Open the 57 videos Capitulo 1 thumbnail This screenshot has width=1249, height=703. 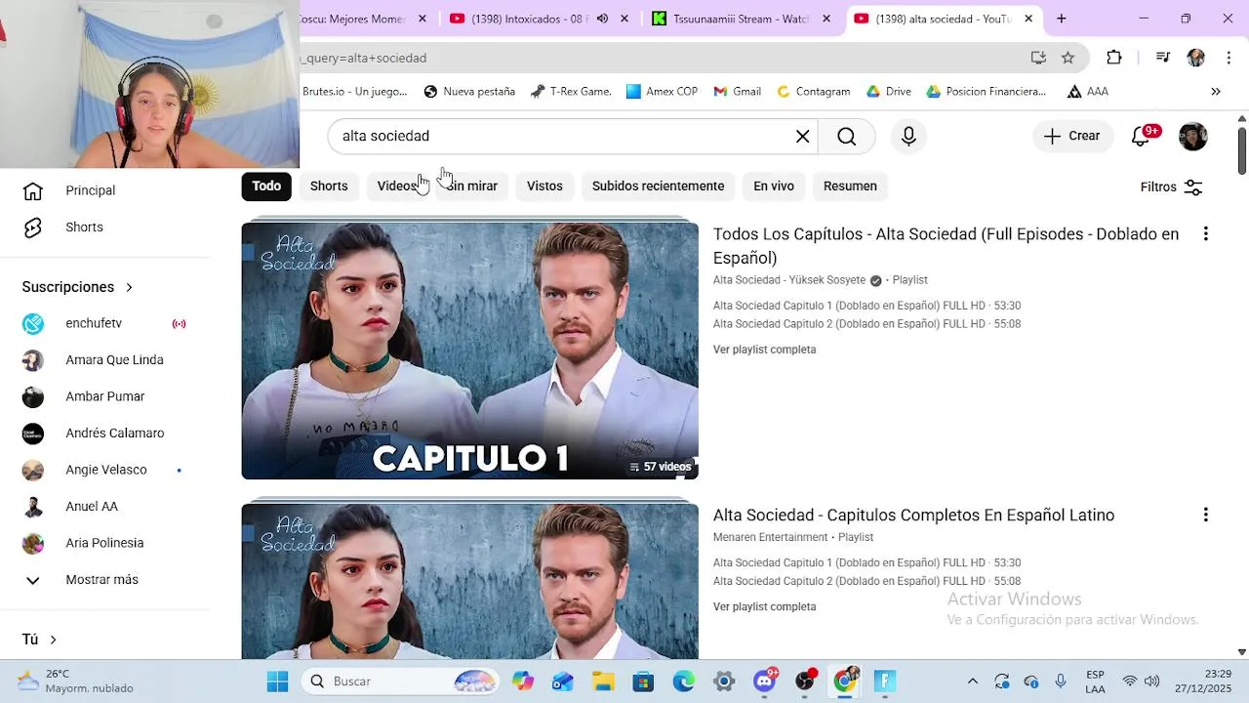click(469, 351)
